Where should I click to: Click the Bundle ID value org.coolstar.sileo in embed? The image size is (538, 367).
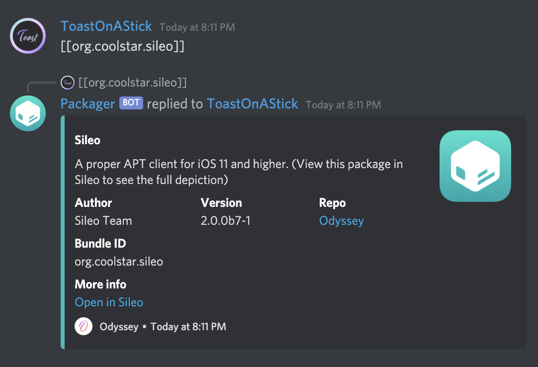[119, 261]
